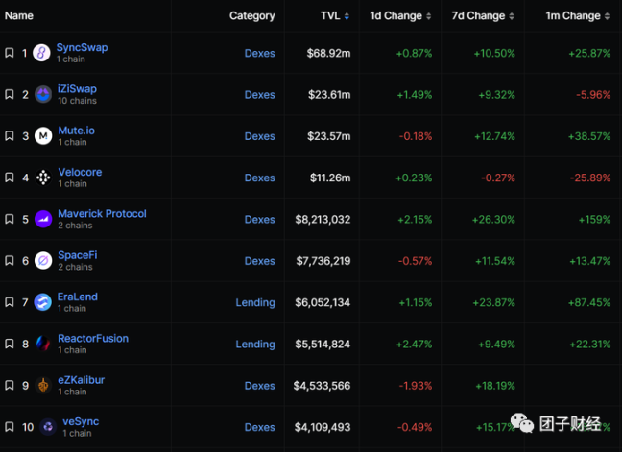Open the Mute.io protocol link
Image resolution: width=622 pixels, height=452 pixels.
click(77, 131)
